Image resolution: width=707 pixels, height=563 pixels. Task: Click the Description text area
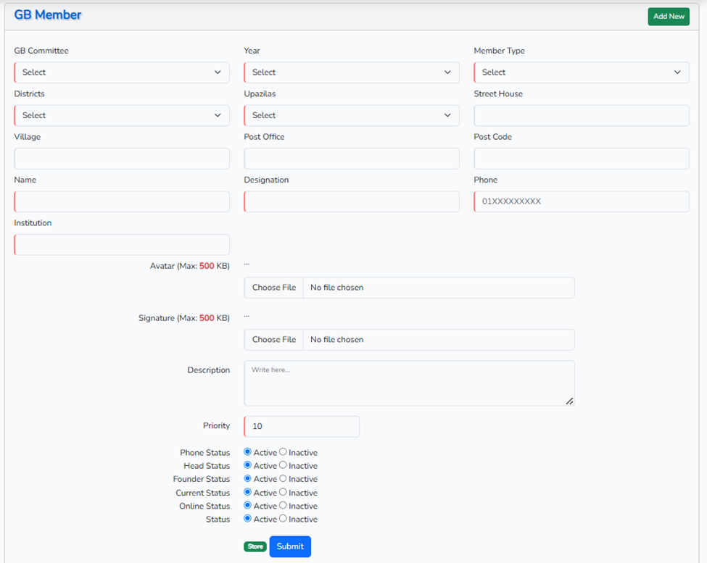tap(409, 383)
